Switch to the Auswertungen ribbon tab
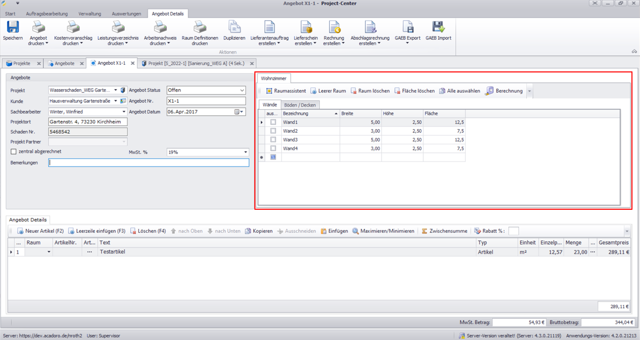The width and height of the screenshot is (640, 340). pos(126,14)
